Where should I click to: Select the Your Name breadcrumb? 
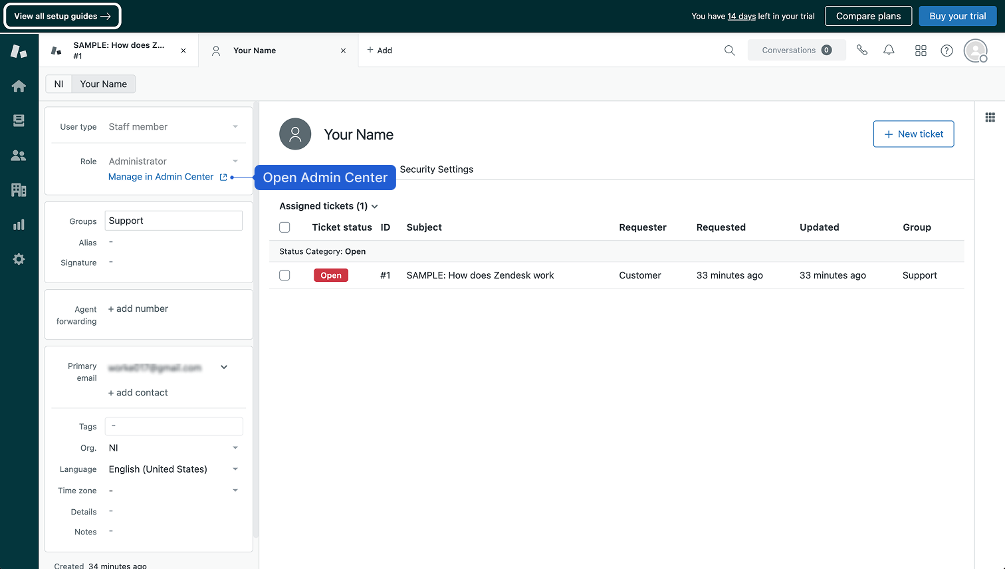(104, 84)
